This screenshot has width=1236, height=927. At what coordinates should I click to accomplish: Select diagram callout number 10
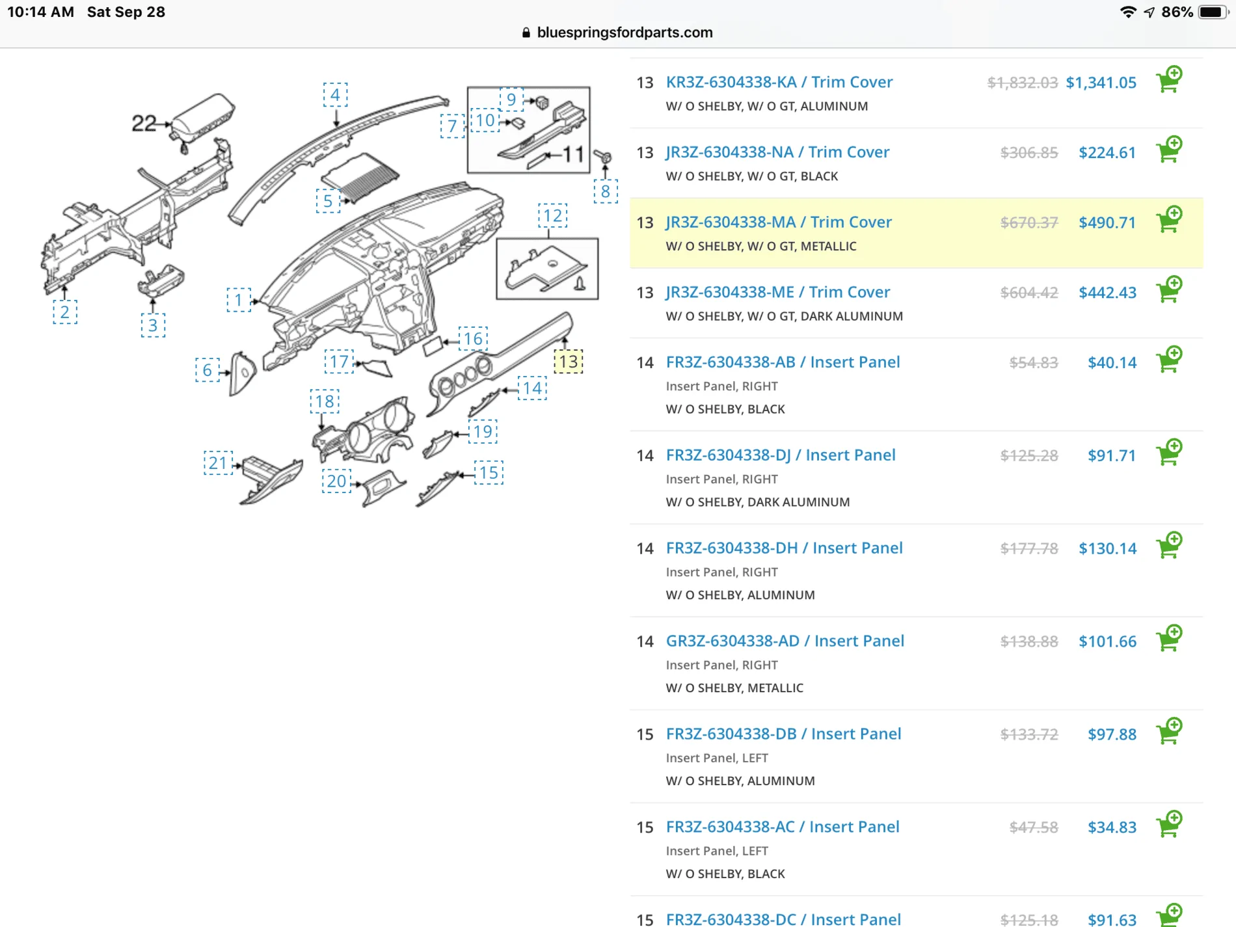(485, 120)
